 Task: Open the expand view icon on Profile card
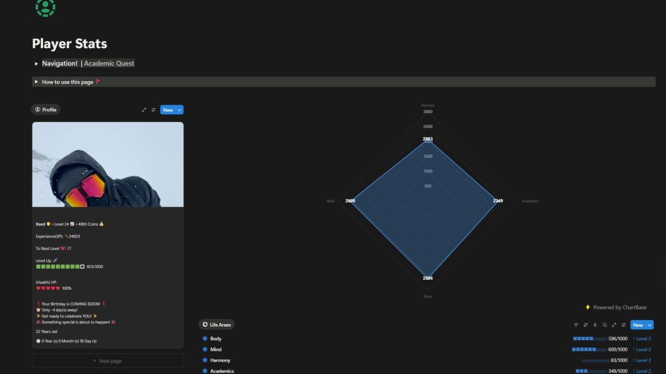click(144, 110)
